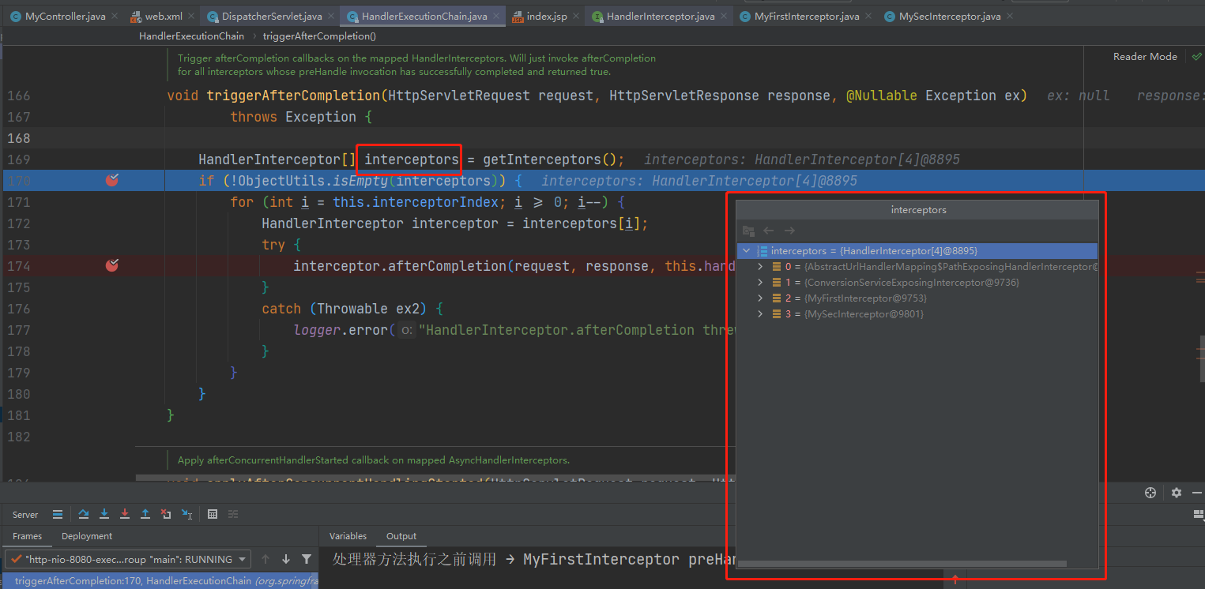
Task: Collapse the interceptors root node
Action: point(747,251)
